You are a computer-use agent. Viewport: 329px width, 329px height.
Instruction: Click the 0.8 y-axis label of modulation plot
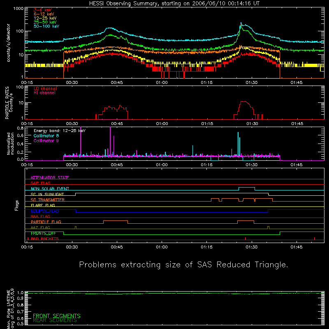click(20, 128)
